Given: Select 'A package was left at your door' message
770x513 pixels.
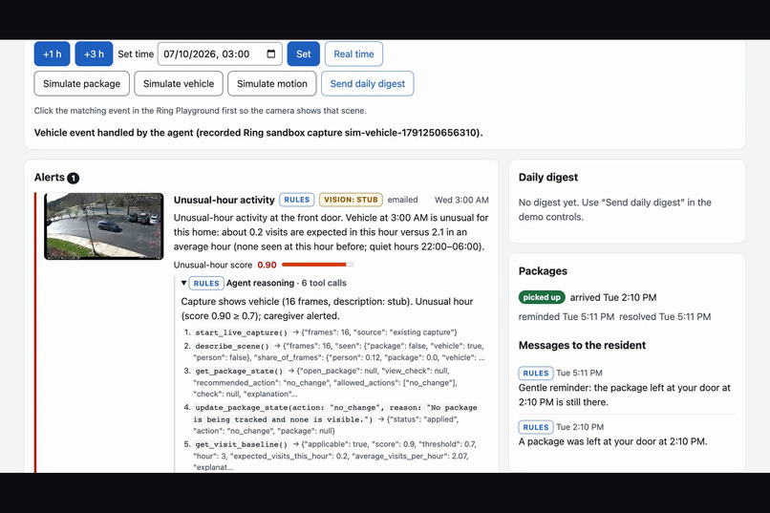Looking at the screenshot, I should pos(613,441).
